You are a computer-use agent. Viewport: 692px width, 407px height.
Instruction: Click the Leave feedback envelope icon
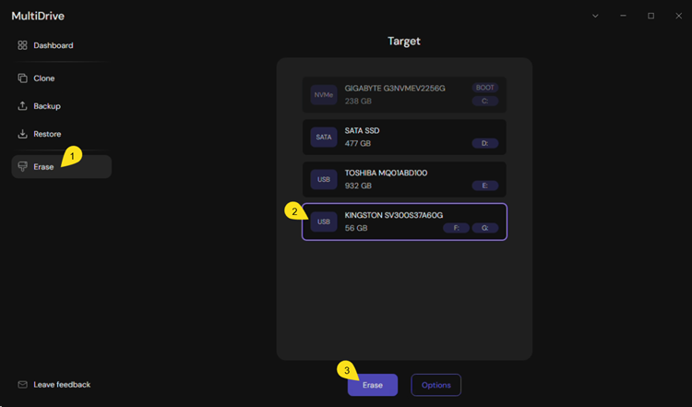(23, 384)
